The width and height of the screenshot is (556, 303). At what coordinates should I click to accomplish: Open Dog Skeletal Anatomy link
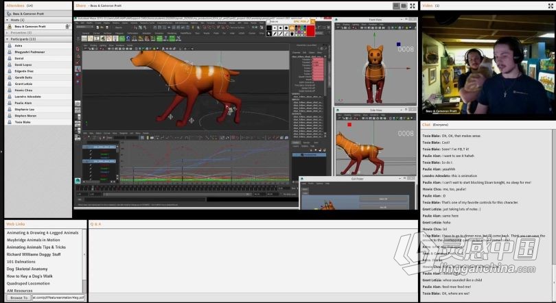coord(27,269)
